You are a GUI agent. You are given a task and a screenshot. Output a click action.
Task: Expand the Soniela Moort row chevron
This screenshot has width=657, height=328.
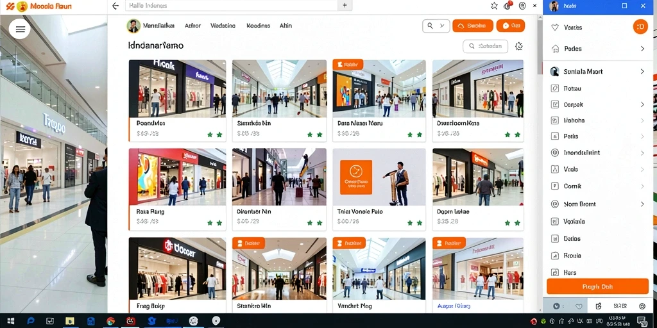[x=642, y=72]
